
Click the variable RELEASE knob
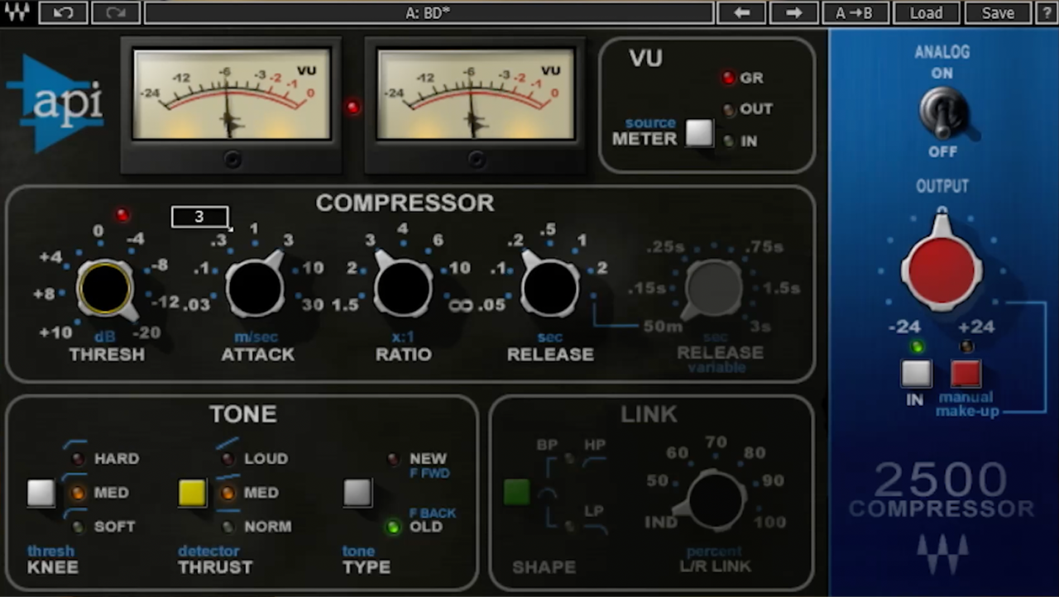(x=713, y=289)
